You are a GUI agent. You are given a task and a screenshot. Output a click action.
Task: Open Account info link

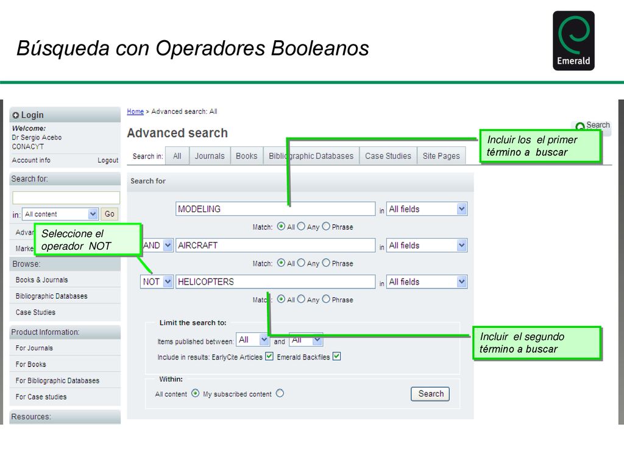(31, 160)
